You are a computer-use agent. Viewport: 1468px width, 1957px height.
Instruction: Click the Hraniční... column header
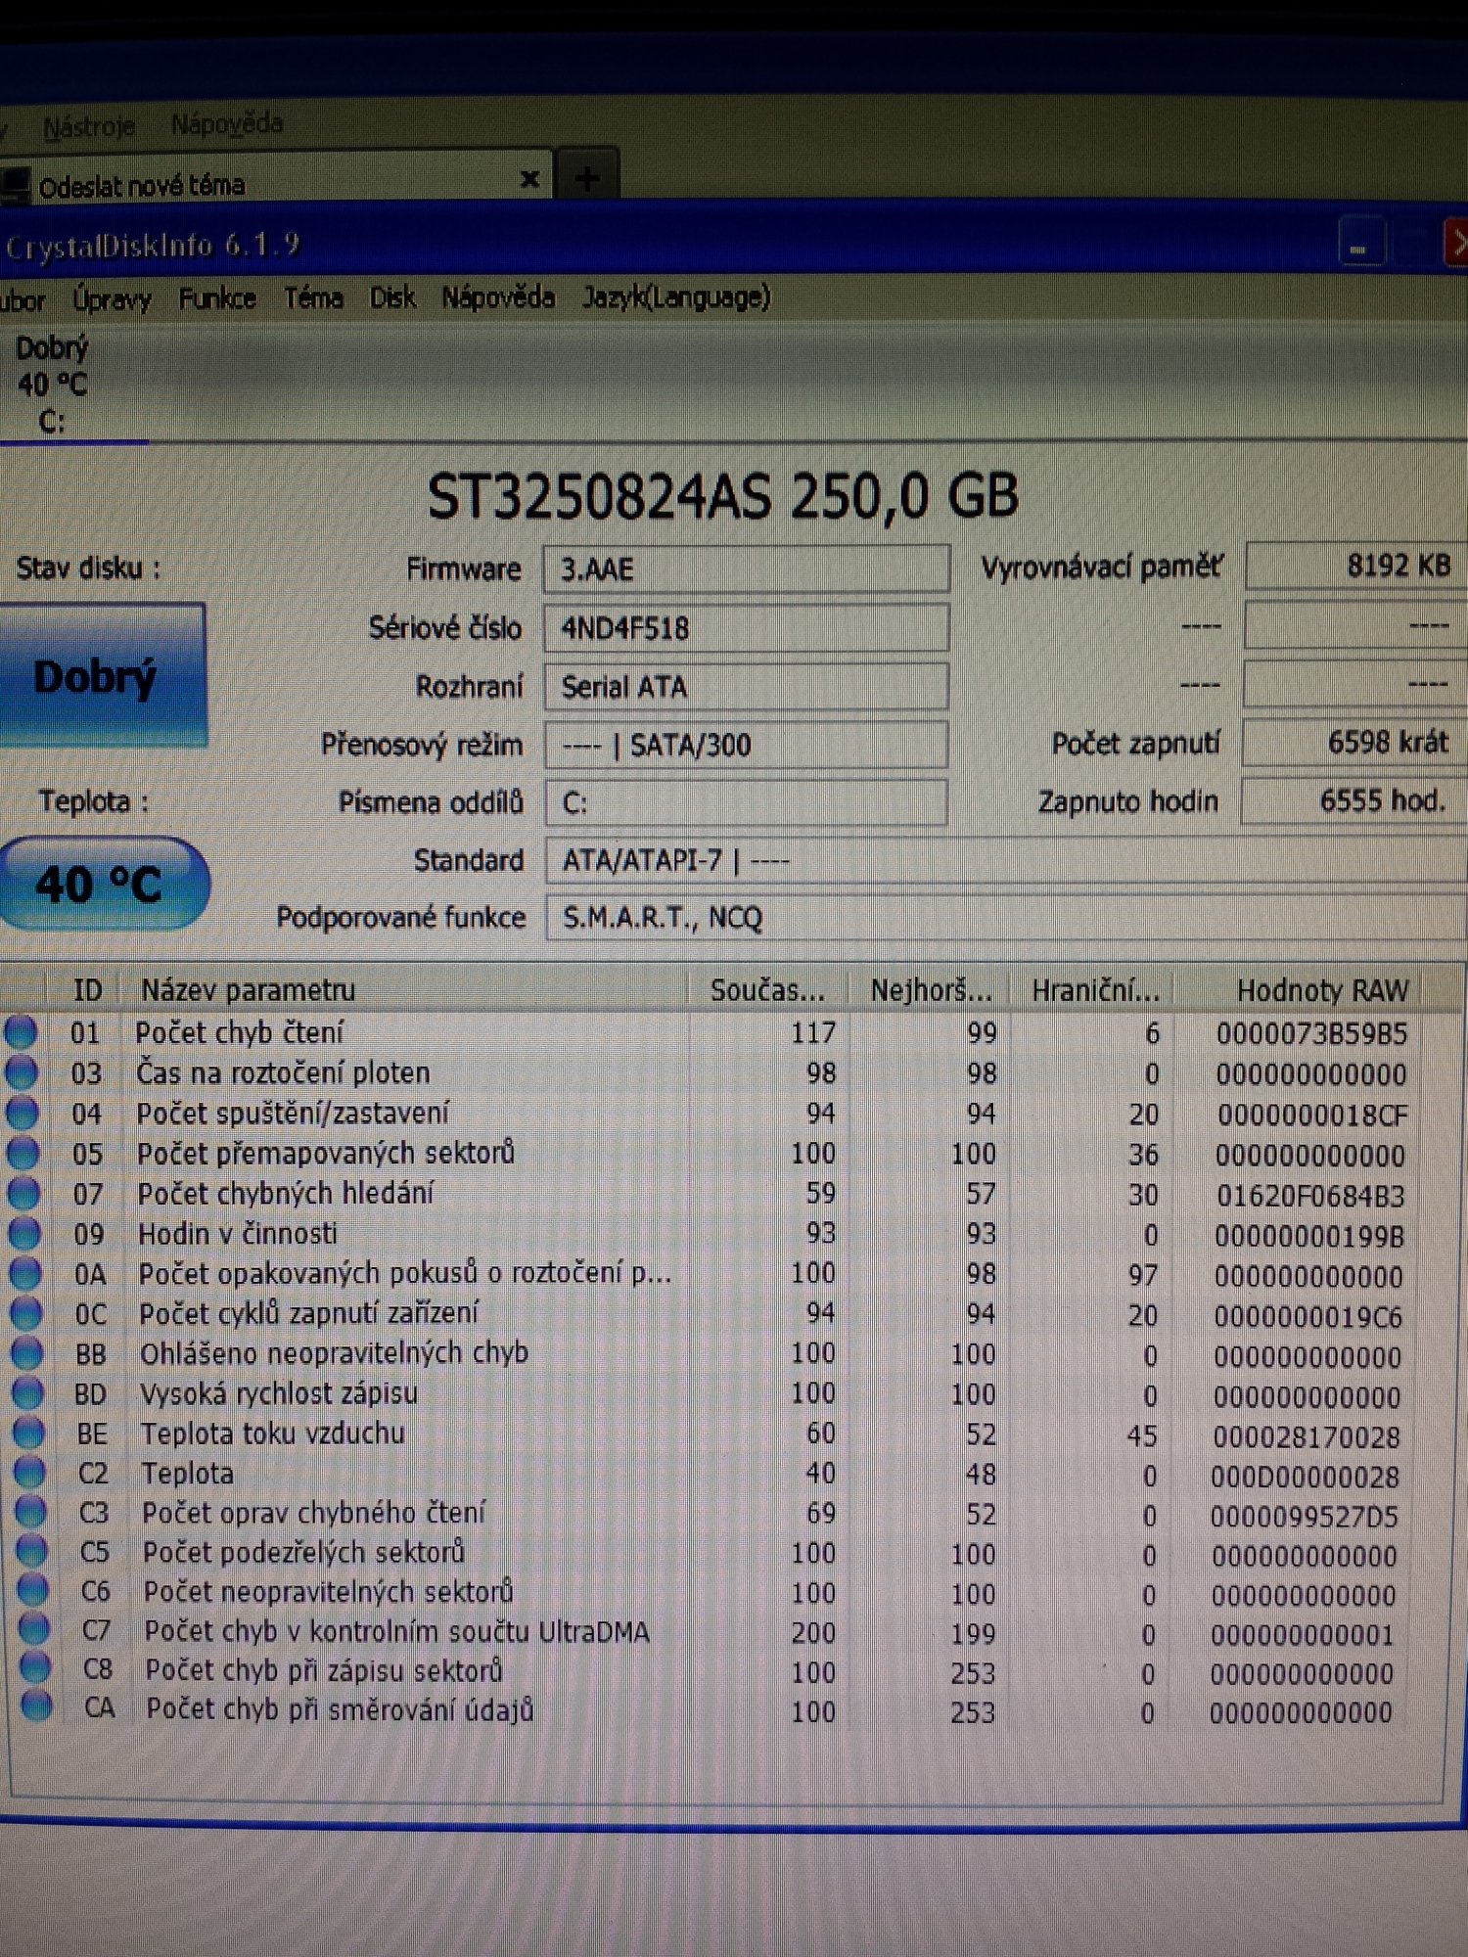tap(1095, 991)
